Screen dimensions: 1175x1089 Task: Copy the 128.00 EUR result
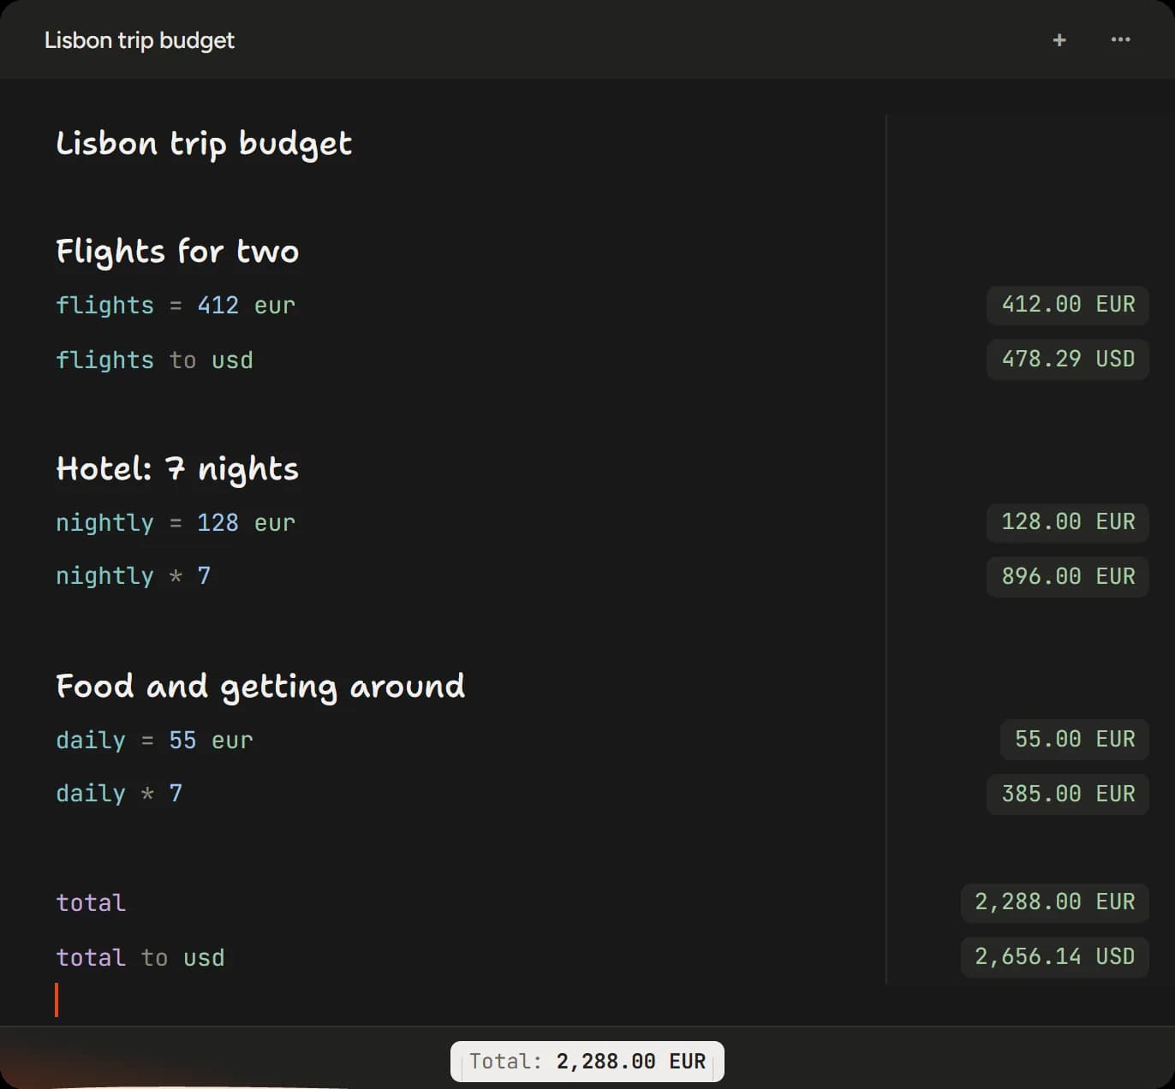1068,522
